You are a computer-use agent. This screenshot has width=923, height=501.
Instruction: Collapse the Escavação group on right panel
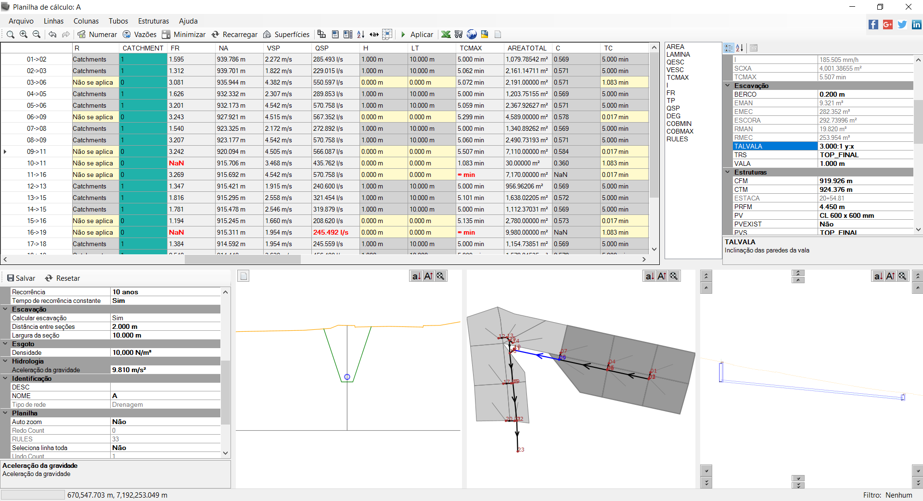click(x=728, y=86)
